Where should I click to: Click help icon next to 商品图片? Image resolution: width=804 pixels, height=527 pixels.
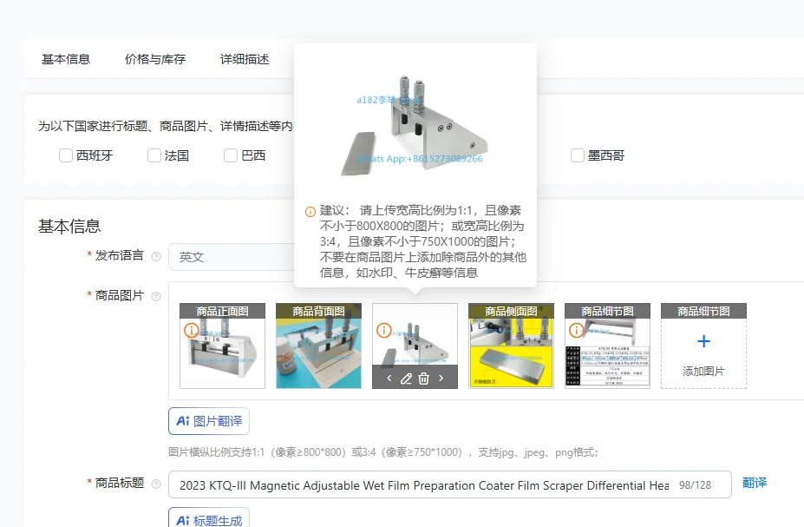click(x=156, y=296)
